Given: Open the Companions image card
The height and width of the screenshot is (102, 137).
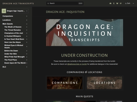Looking at the screenshot, I should (x=65, y=83).
